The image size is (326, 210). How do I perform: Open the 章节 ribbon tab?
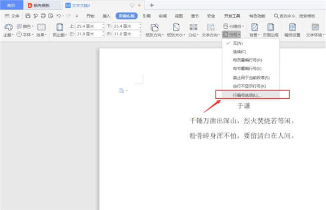[195, 16]
